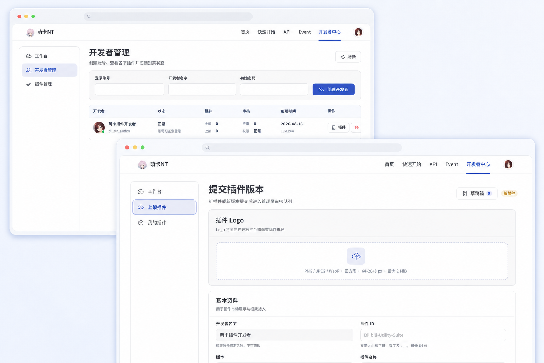This screenshot has width=544, height=363.
Task: Open API in the back window navbar
Action: [287, 32]
